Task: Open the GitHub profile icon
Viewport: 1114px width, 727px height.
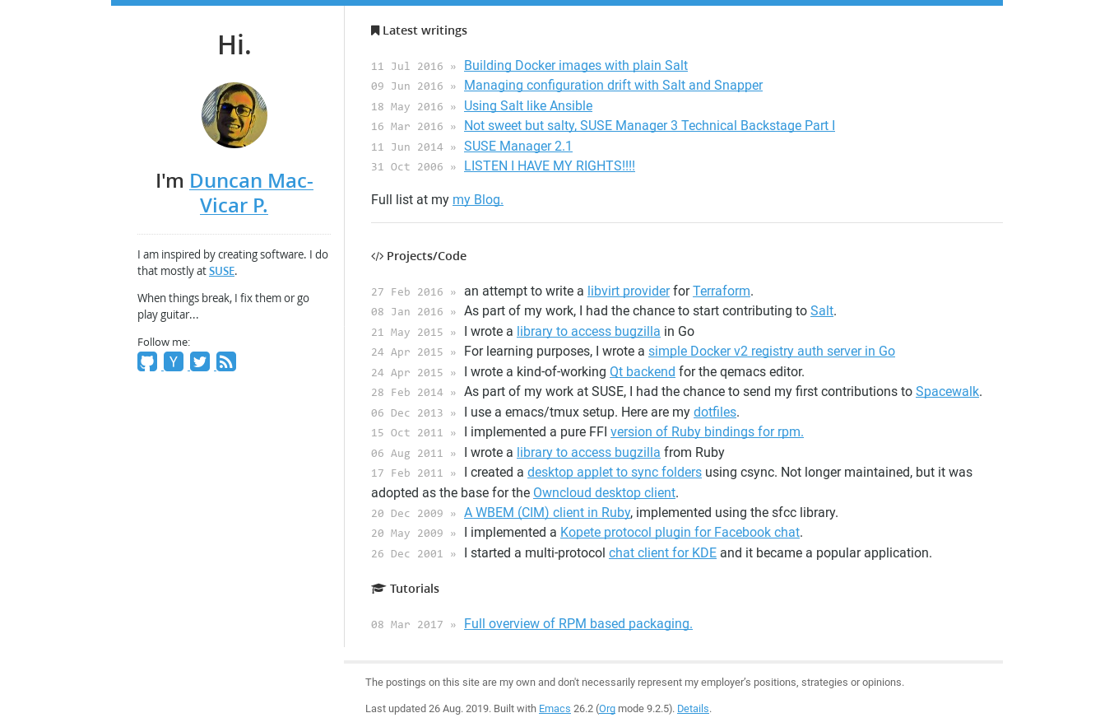Action: [x=147, y=361]
